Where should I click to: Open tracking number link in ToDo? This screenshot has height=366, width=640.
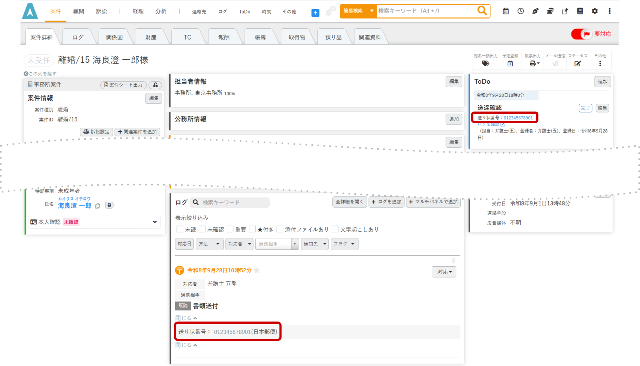518,118
